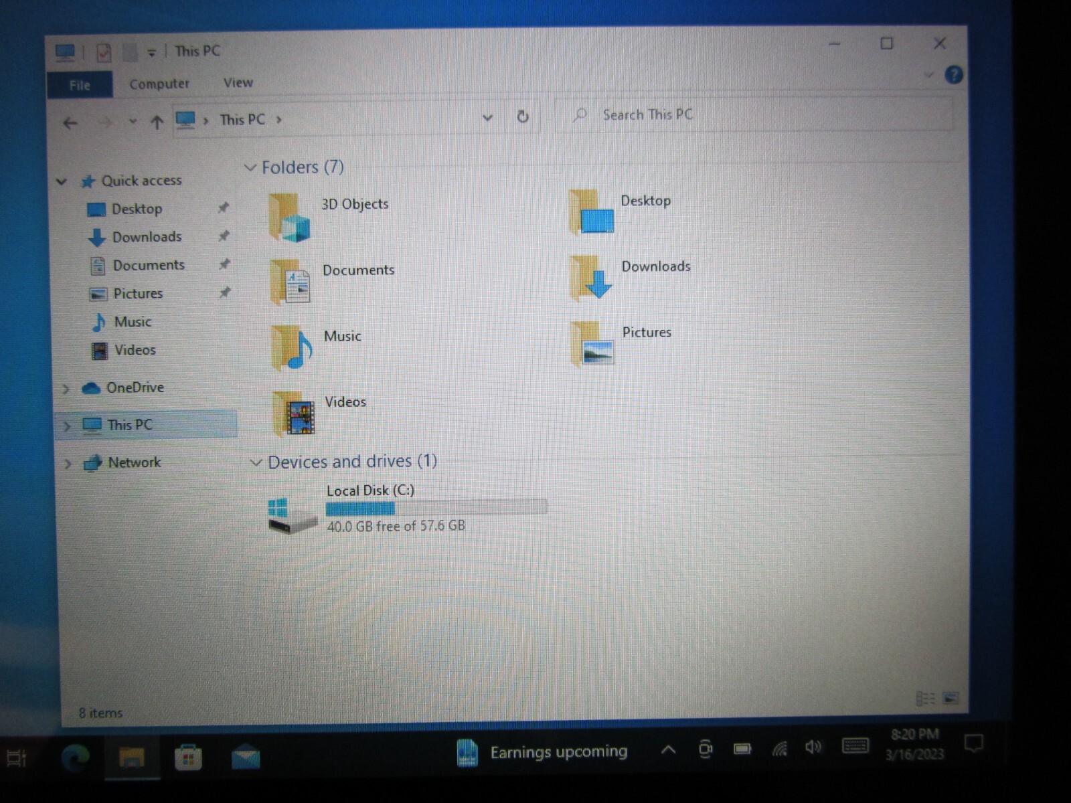
Task: Collapse the Devices and drives group
Action: pos(255,462)
